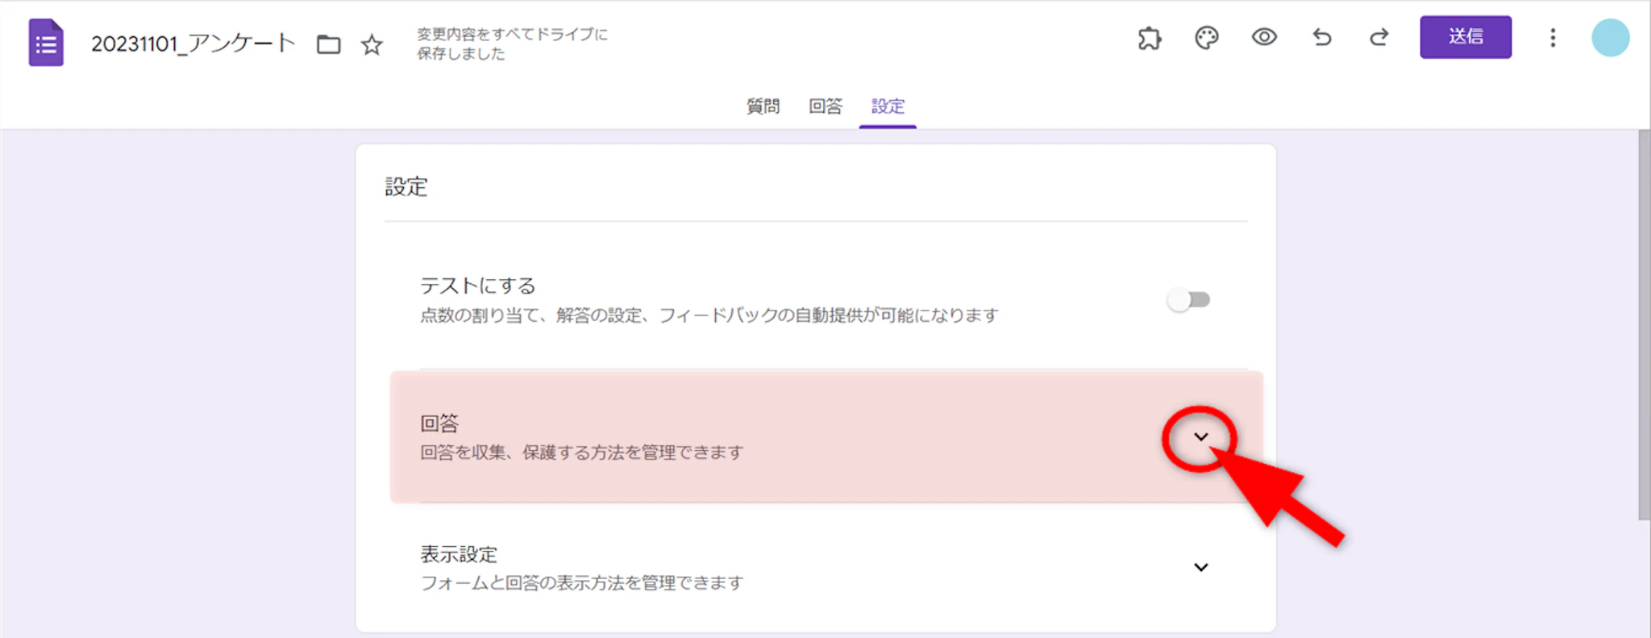
Task: Click the page vertical scrollbar
Action: (x=1644, y=323)
